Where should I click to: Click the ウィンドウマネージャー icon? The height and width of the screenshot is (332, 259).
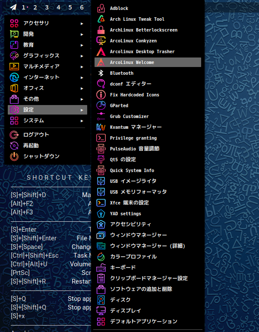[x=101, y=235]
